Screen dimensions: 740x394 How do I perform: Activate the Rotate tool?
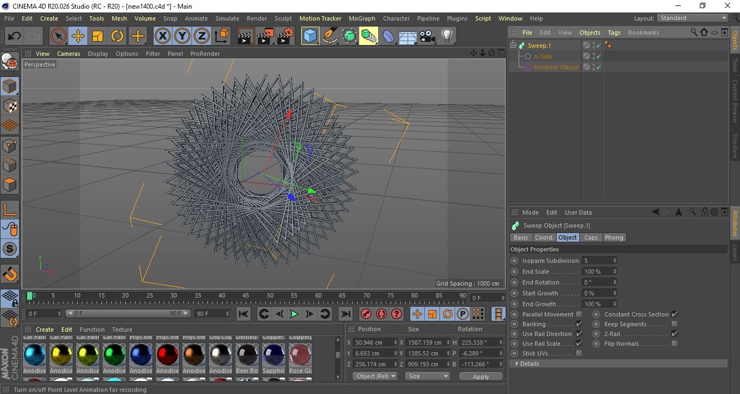pyautogui.click(x=117, y=36)
